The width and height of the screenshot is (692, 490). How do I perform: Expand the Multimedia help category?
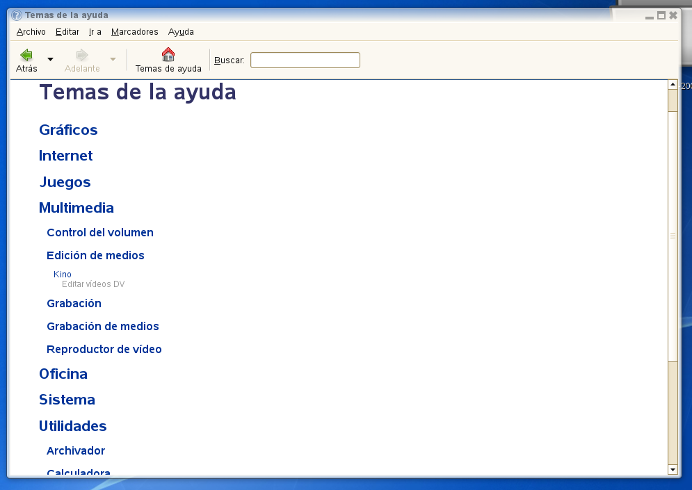tap(77, 208)
